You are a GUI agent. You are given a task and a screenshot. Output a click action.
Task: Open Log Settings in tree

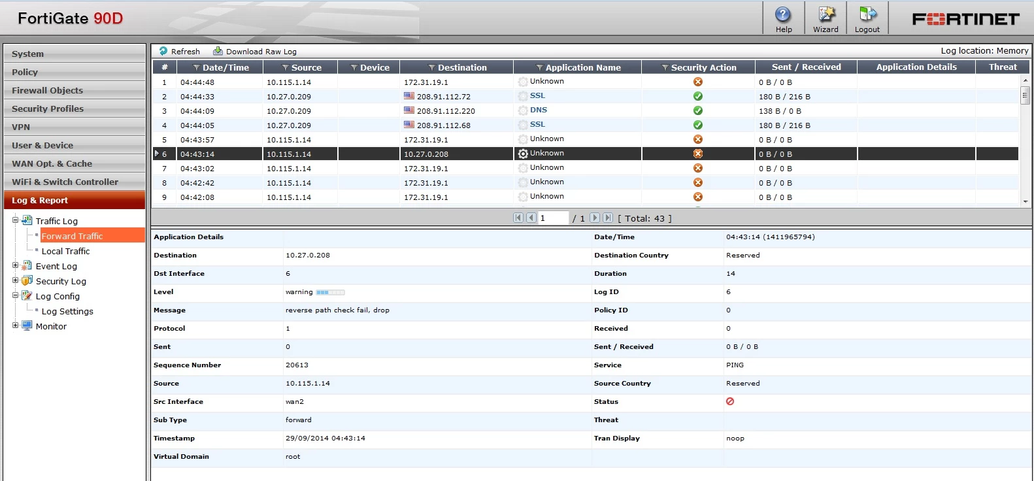pos(67,311)
